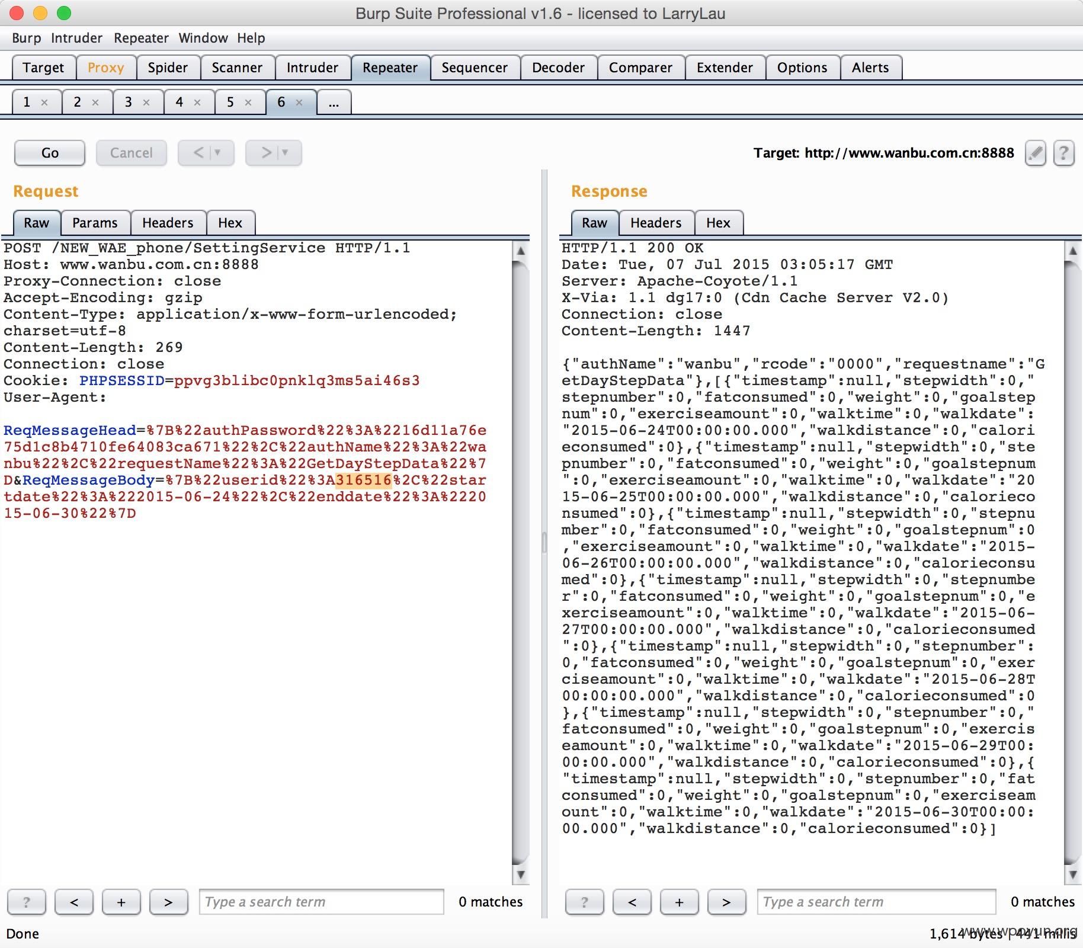
Task: Click the PHPSESSID cookie name
Action: click(122, 380)
